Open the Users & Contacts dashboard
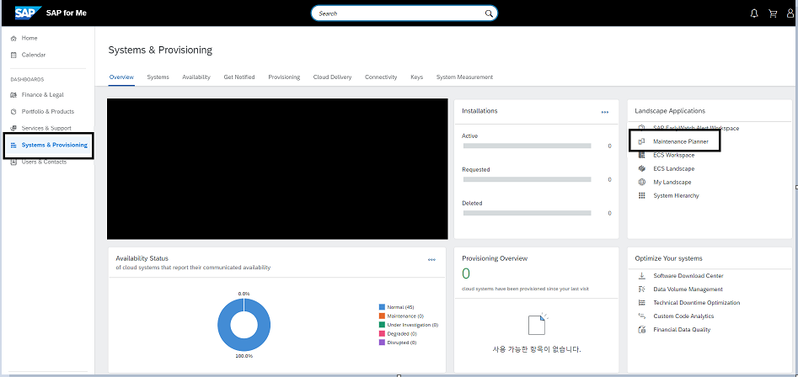This screenshot has height=377, width=798. (44, 162)
